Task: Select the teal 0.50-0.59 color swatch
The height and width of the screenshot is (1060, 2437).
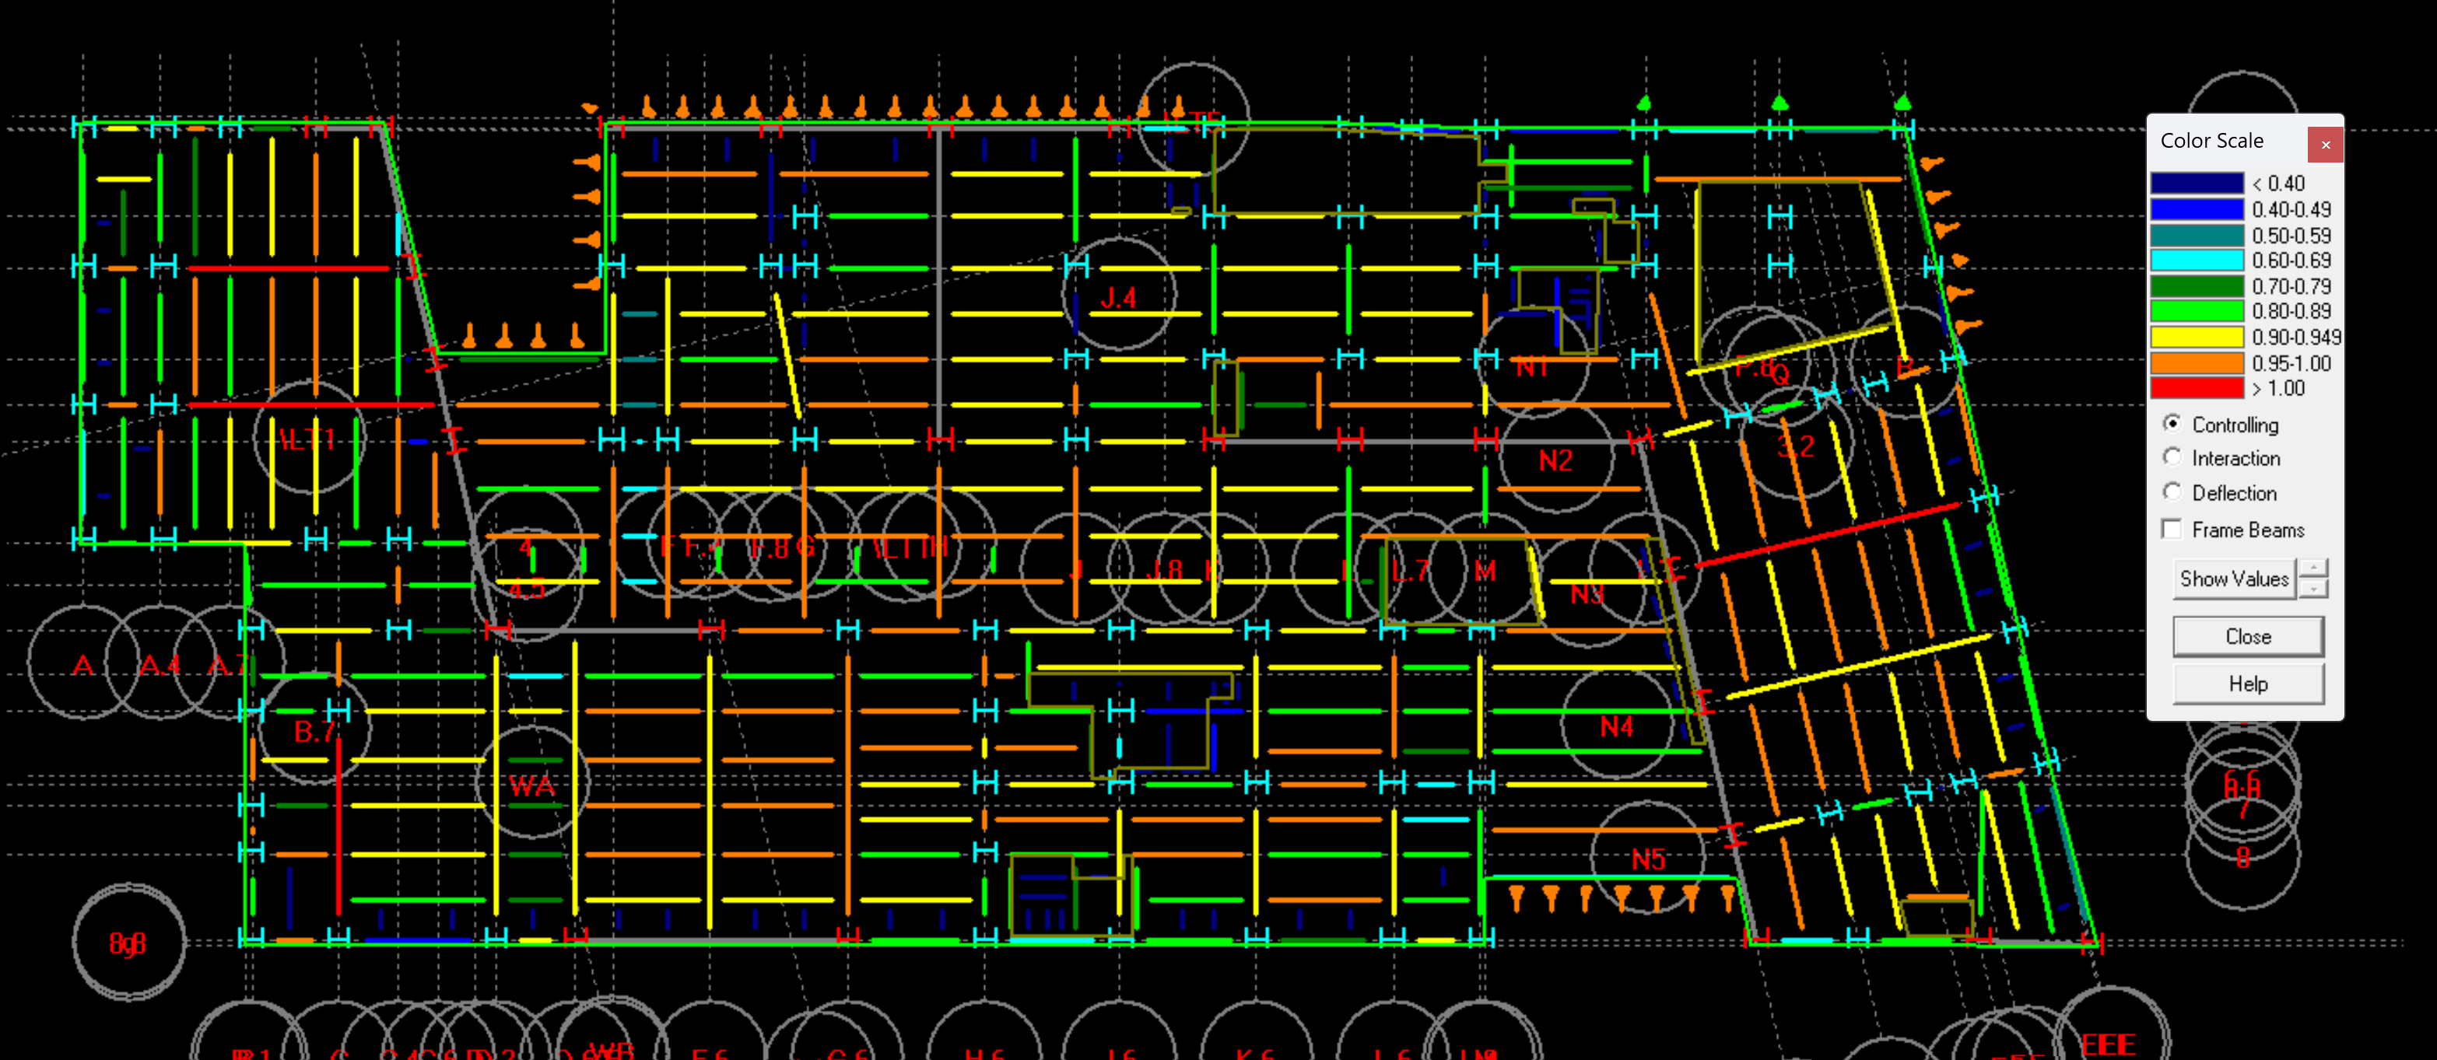Action: tap(2197, 235)
